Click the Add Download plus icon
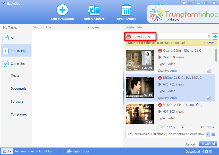Viewport: 219px width, 155px height. pyautogui.click(x=62, y=10)
